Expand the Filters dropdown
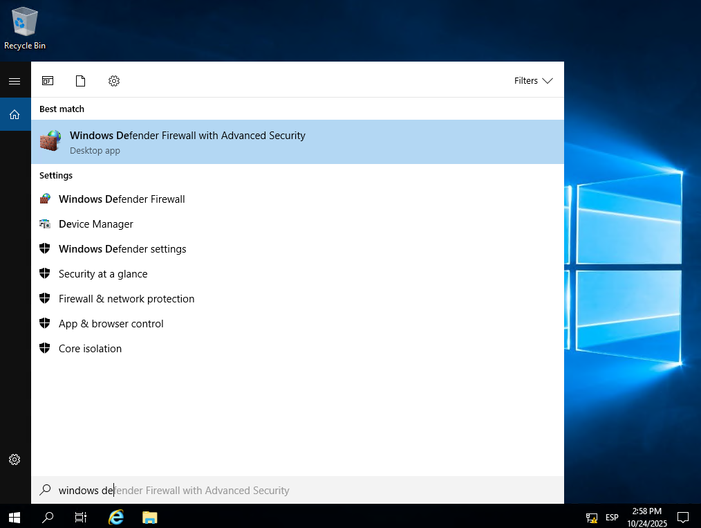Screen dimensions: 701x528 [x=533, y=81]
